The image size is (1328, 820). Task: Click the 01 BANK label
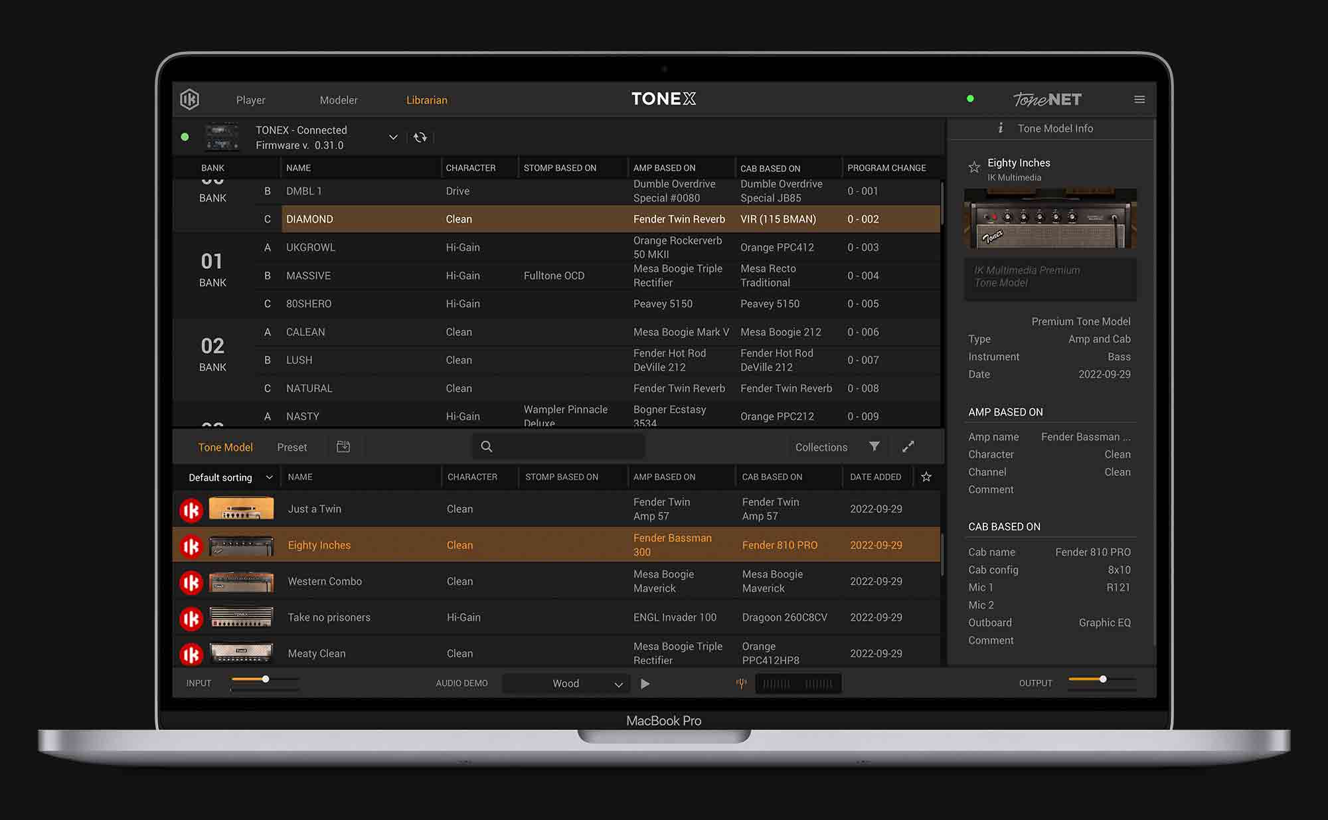pyautogui.click(x=212, y=270)
